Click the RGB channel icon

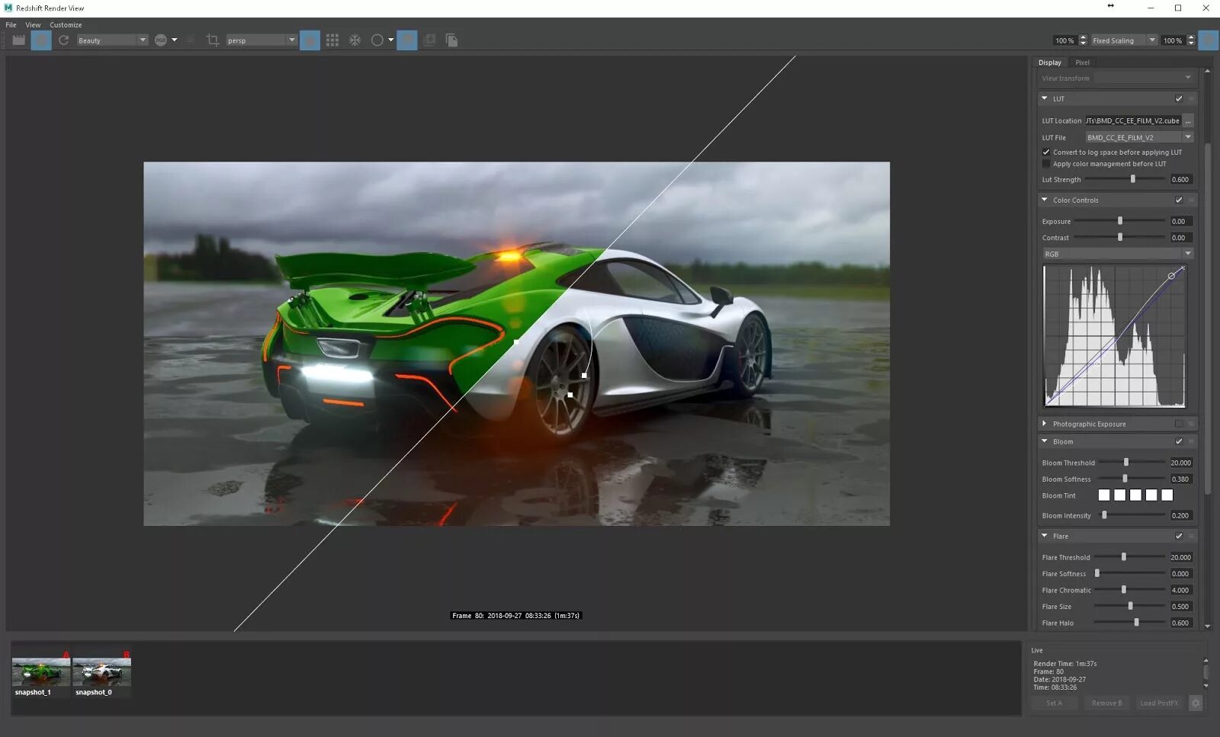pyautogui.click(x=161, y=40)
